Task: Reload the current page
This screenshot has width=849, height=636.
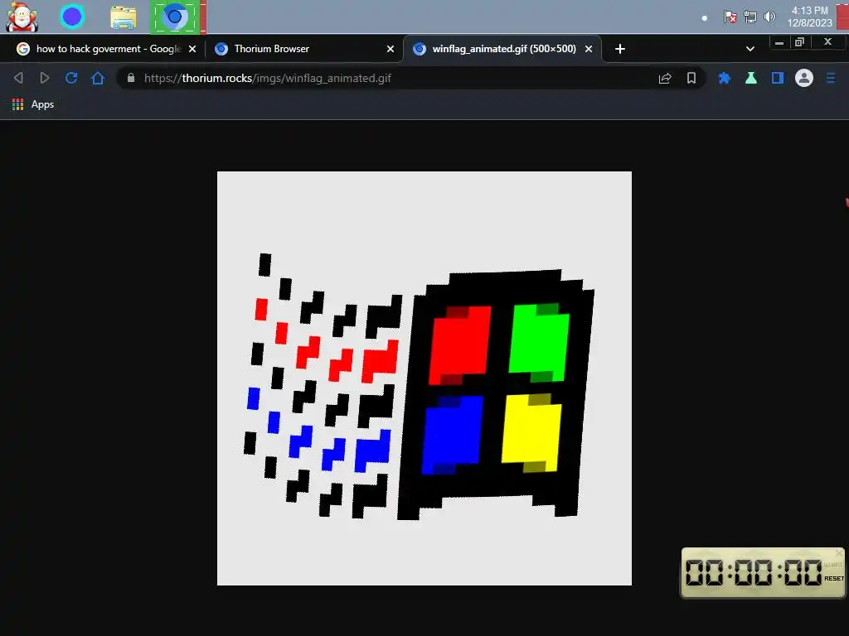Action: tap(71, 78)
